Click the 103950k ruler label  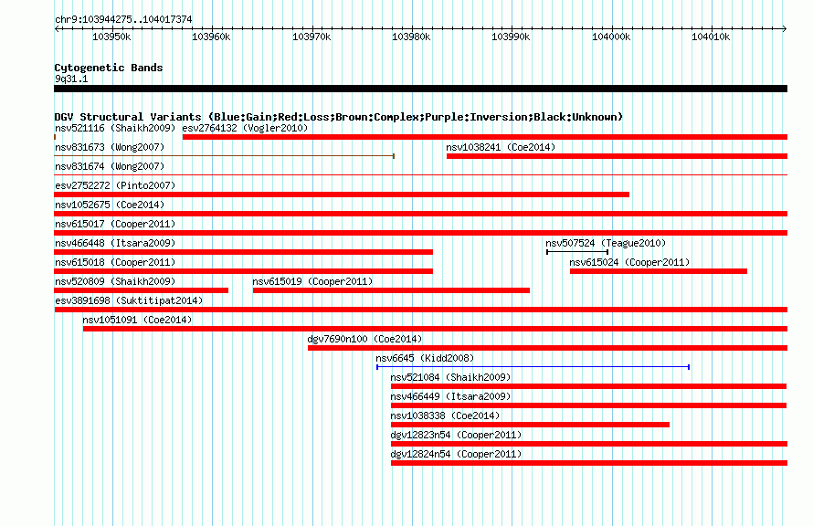(111, 37)
